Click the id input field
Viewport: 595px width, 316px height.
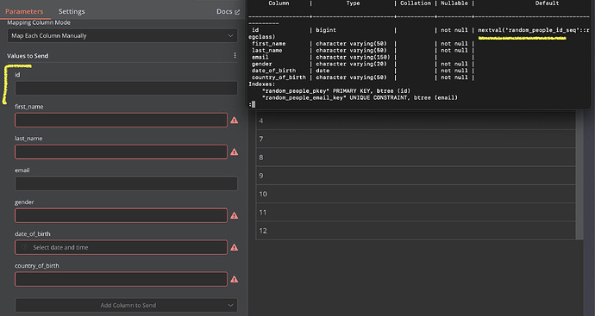click(x=126, y=89)
